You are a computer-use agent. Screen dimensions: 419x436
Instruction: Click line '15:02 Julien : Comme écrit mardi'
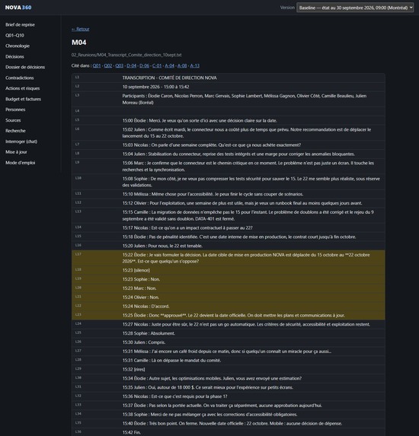(x=229, y=132)
